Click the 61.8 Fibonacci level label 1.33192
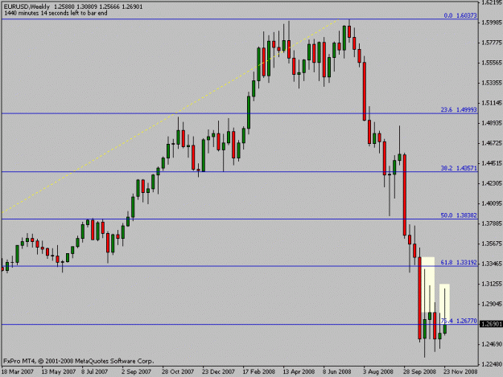Viewport: 503px width, 377px height. tap(459, 263)
